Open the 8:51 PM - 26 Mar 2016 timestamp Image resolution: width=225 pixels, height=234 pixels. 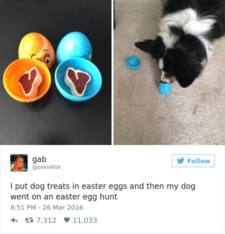pos(47,207)
